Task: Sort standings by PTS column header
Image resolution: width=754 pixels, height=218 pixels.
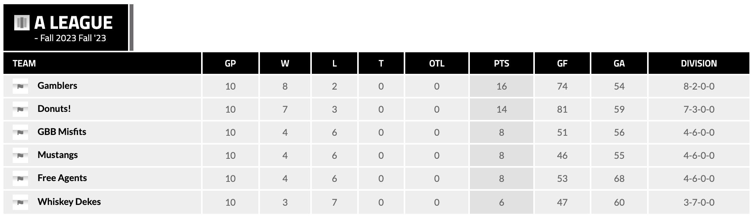Action: (x=501, y=63)
